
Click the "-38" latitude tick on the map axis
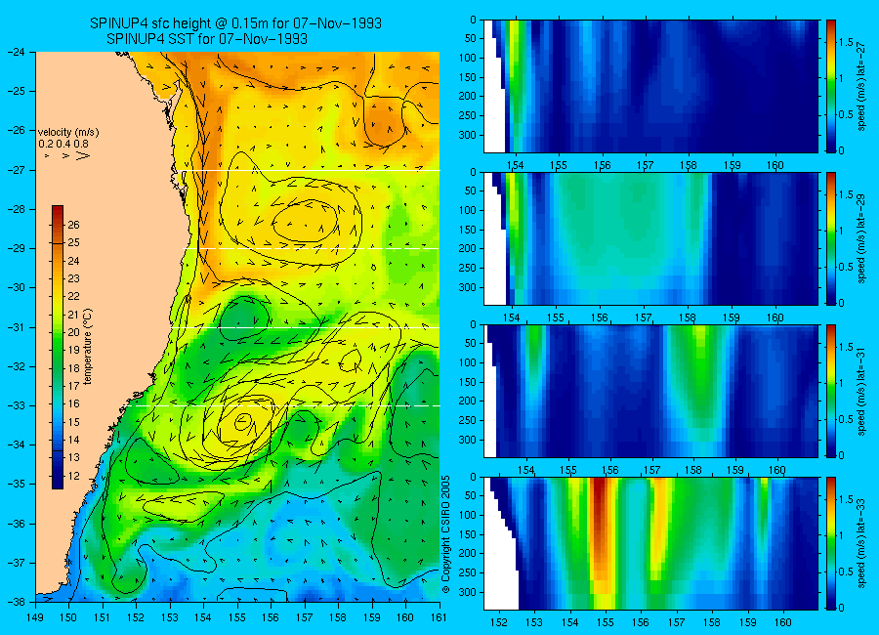pyautogui.click(x=17, y=602)
